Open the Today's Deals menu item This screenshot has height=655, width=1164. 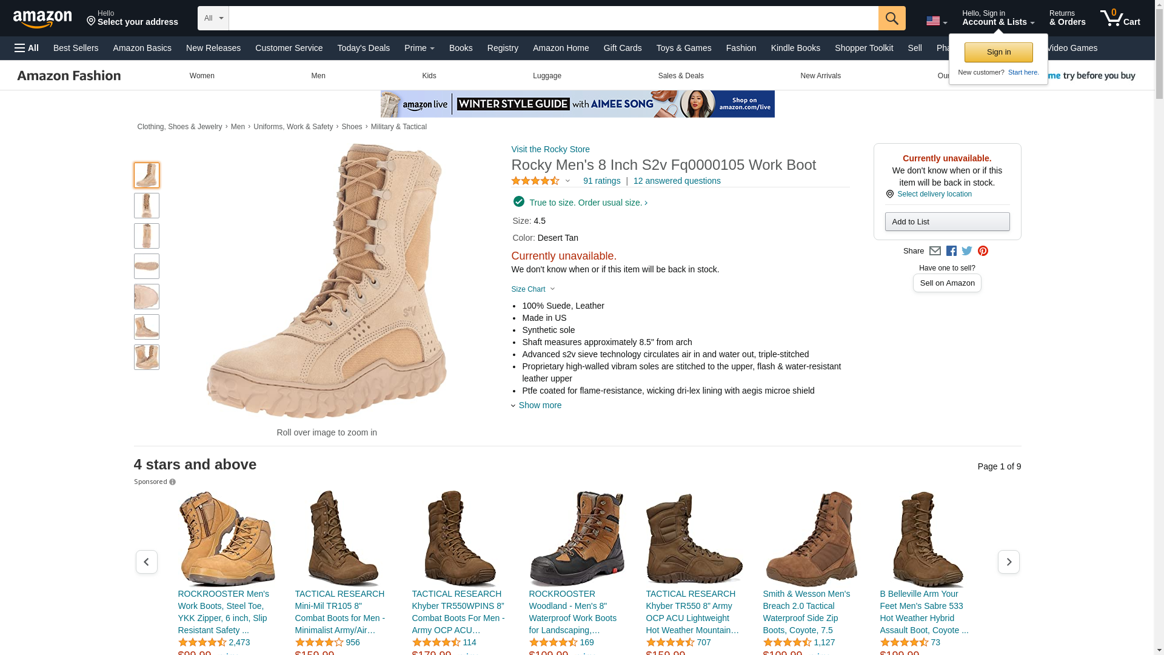tap(363, 48)
